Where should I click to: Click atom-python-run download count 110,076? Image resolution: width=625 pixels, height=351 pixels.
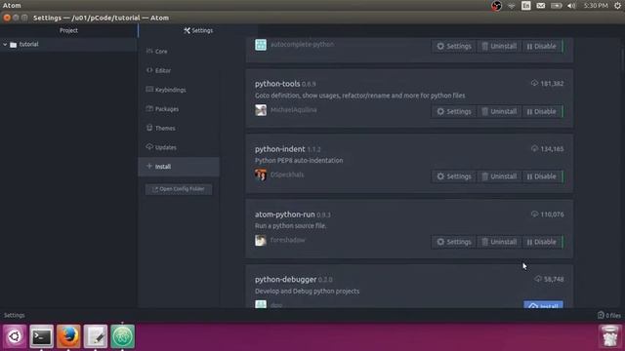(547, 214)
